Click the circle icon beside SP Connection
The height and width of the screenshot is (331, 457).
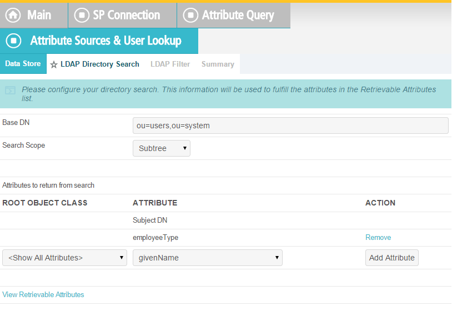tap(81, 15)
